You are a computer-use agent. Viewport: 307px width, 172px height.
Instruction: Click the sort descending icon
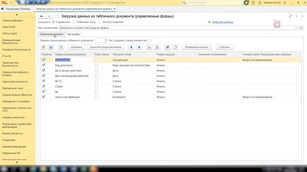[157, 47]
